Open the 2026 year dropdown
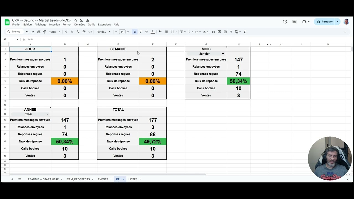 point(30,114)
